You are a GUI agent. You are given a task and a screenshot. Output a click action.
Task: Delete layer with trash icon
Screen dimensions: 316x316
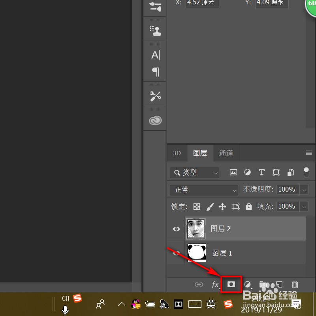coord(295,284)
